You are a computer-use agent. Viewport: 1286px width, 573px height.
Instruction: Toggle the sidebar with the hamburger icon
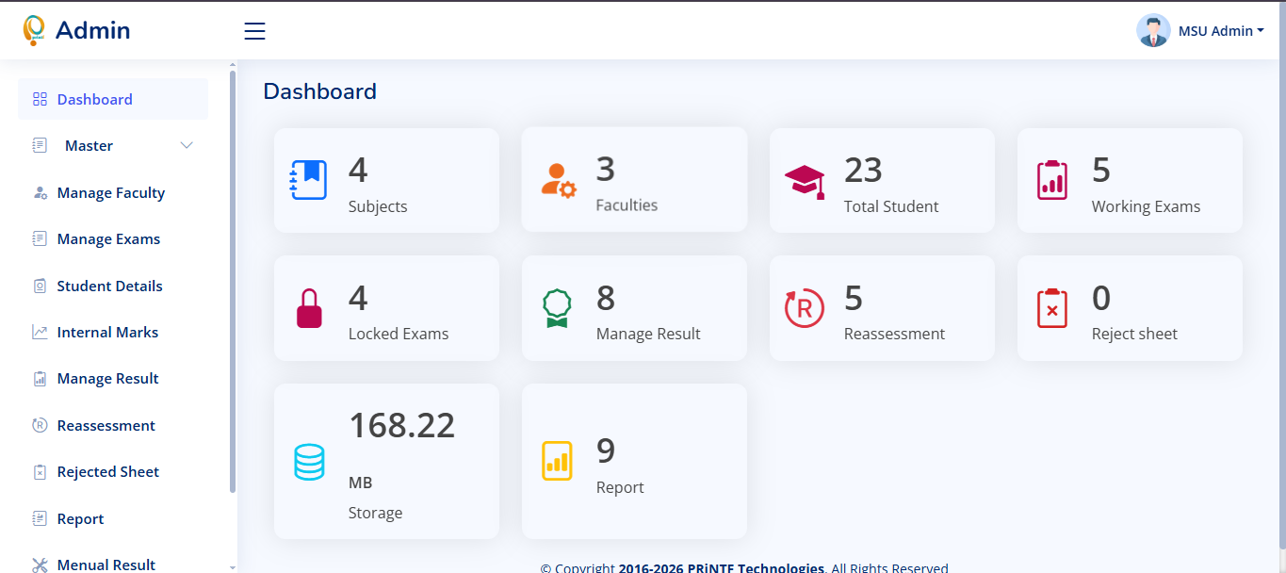254,30
